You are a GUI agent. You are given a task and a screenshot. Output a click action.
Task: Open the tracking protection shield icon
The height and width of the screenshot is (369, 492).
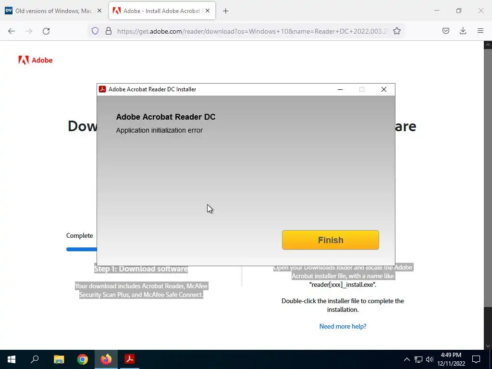(95, 31)
